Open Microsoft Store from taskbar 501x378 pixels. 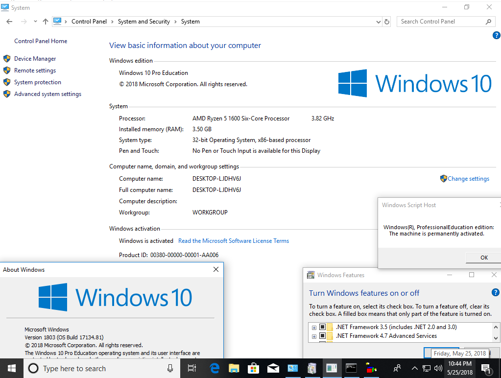coord(253,368)
